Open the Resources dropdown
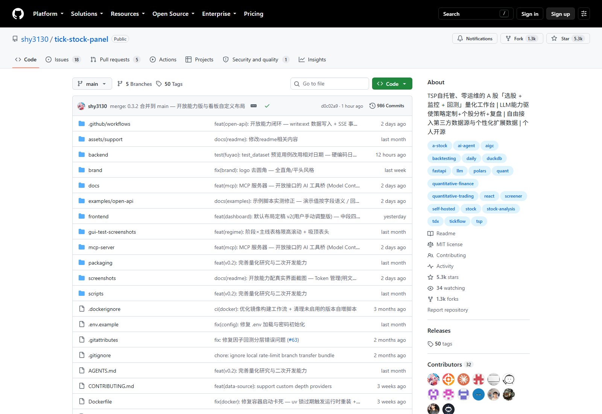Image resolution: width=602 pixels, height=414 pixels. [128, 14]
